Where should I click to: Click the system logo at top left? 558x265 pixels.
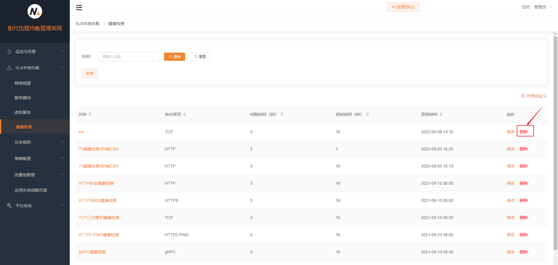[x=35, y=12]
